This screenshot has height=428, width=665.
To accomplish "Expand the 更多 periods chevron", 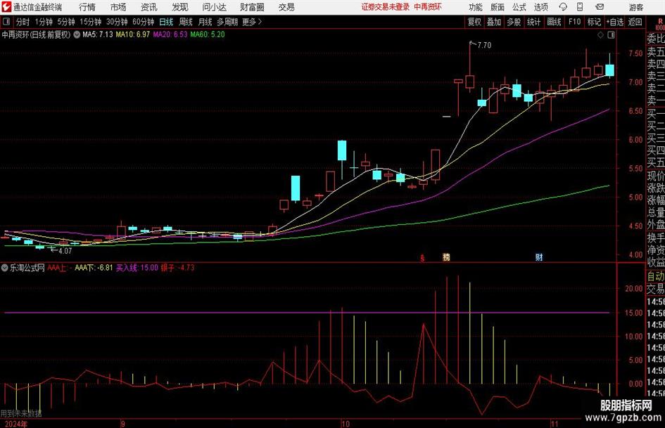I will tap(260, 22).
